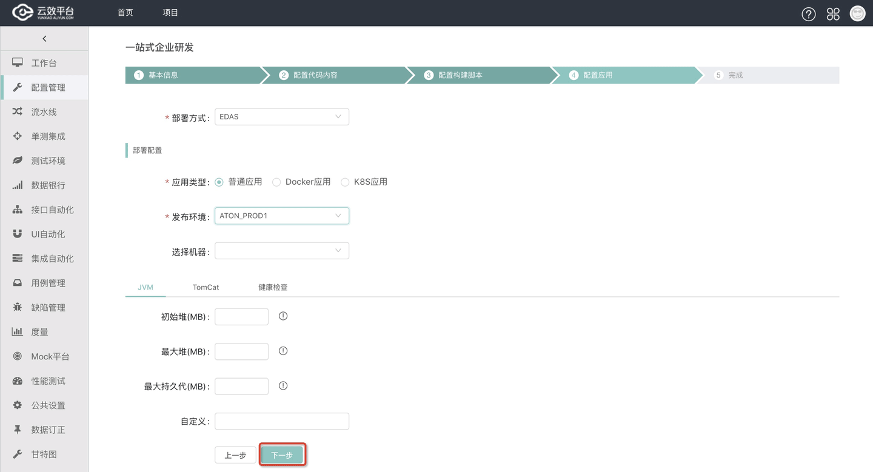Switch to the 健康检查 tab
The height and width of the screenshot is (472, 873).
point(273,287)
